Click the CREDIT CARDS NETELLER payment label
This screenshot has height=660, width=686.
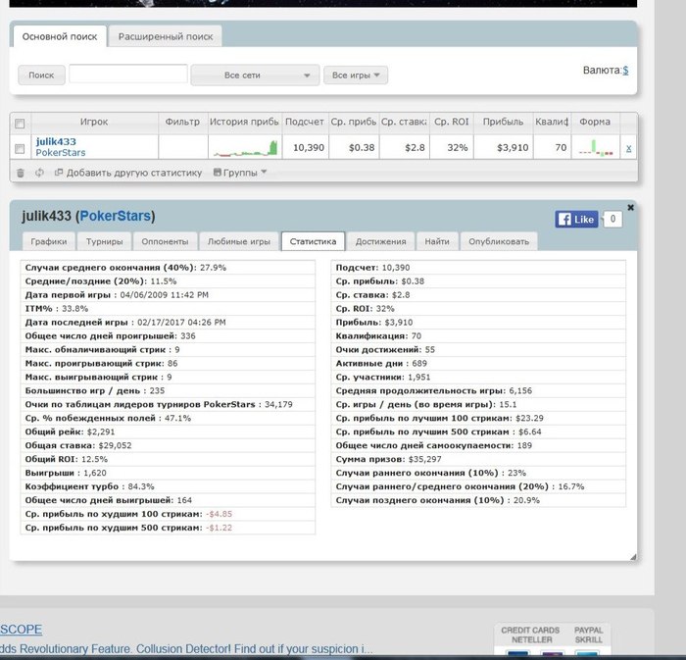pos(530,635)
